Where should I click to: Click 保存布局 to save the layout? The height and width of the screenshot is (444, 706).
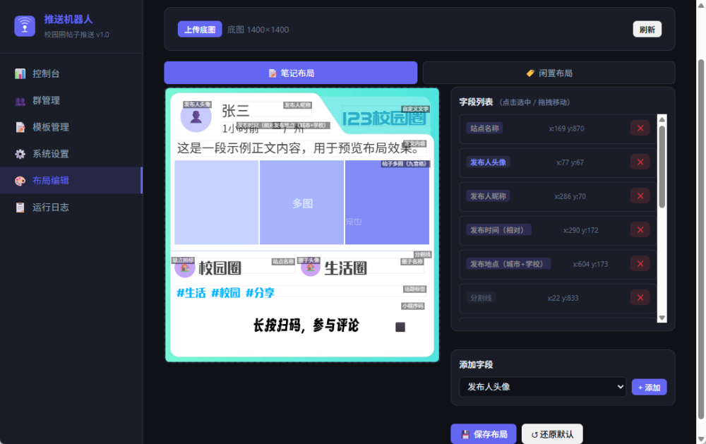pos(484,434)
